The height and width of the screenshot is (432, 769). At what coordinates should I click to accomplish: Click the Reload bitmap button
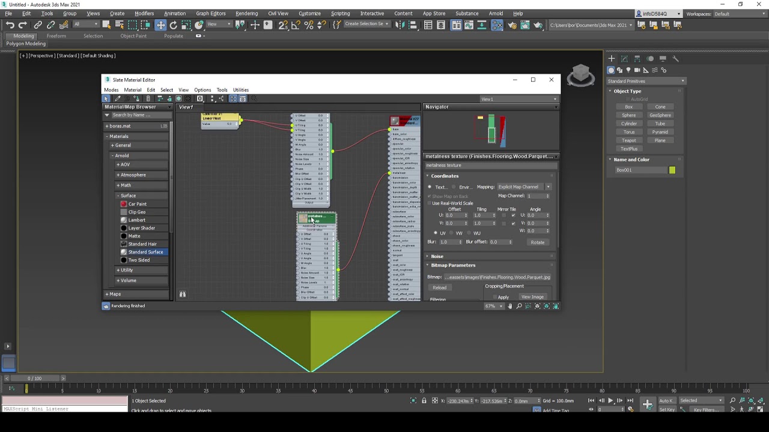coord(439,288)
